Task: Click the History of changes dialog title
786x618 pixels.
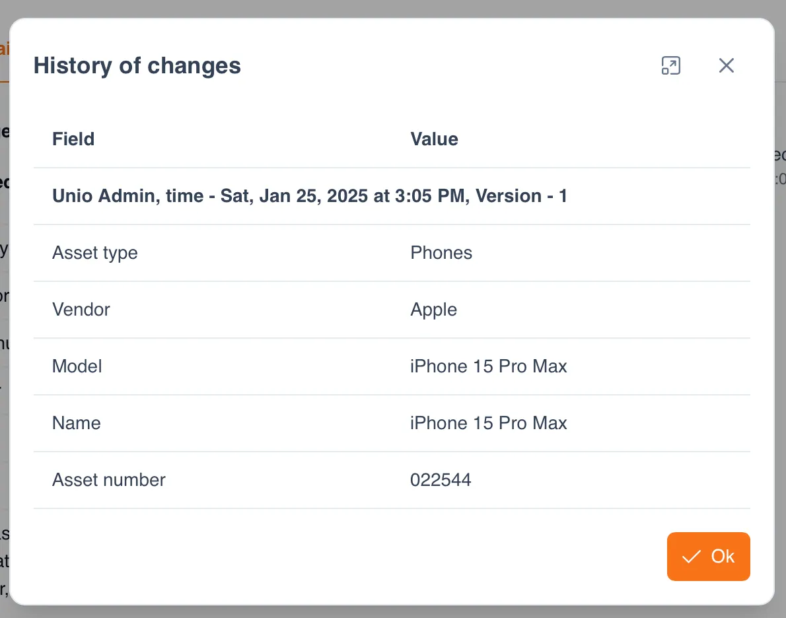Action: coord(137,65)
